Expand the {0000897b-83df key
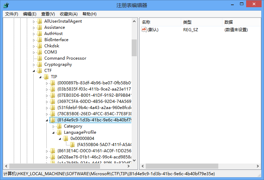This screenshot has width=264, height=180. pyautogui.click(x=47, y=83)
